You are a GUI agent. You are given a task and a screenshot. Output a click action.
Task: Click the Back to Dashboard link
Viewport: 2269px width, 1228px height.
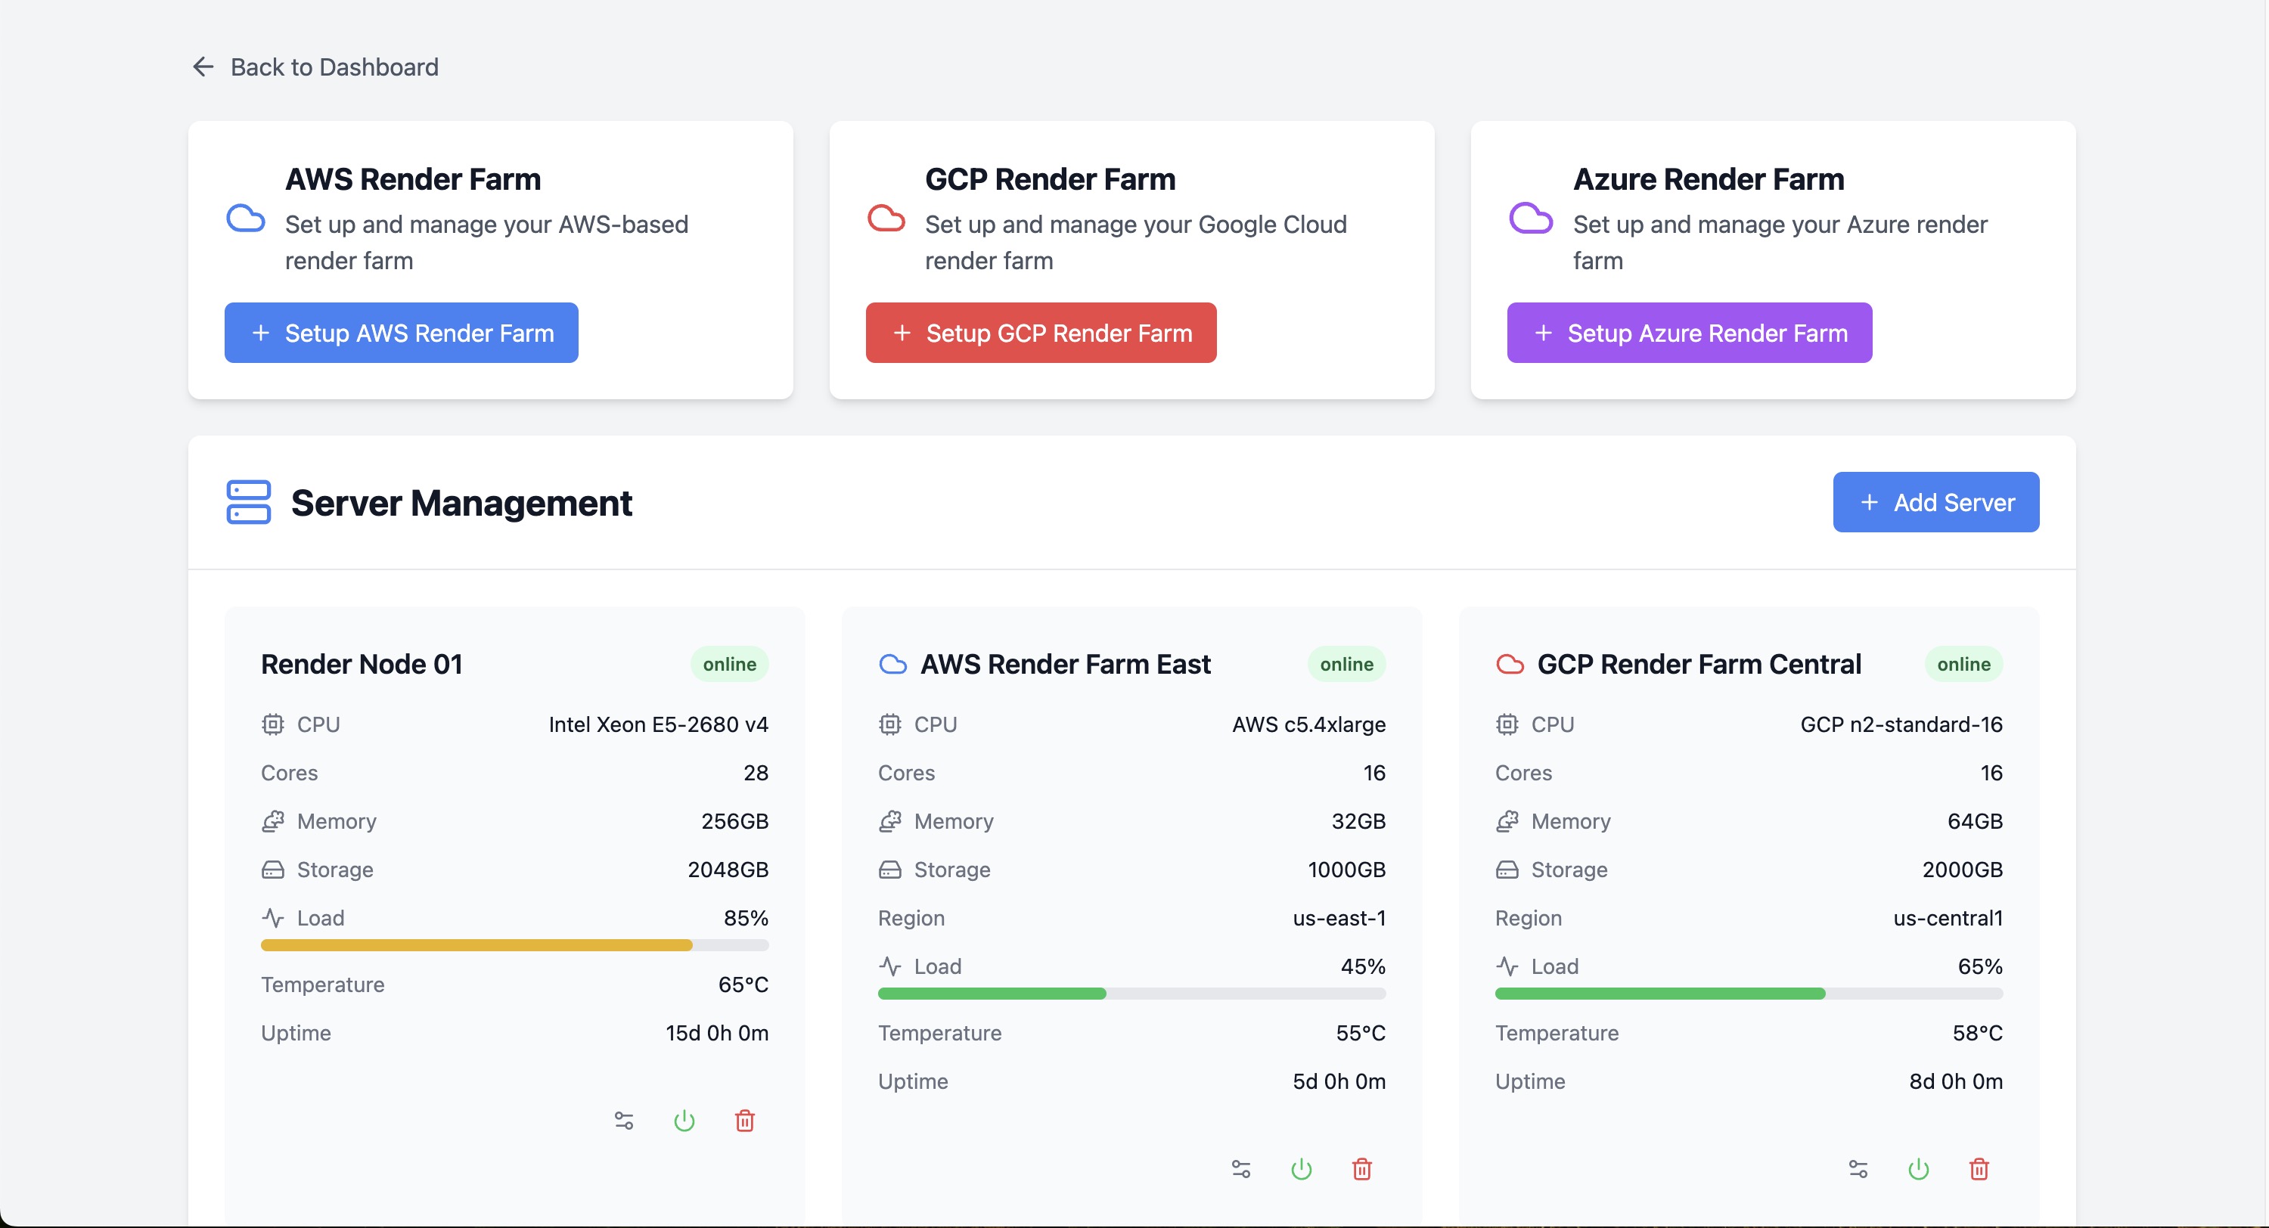315,67
